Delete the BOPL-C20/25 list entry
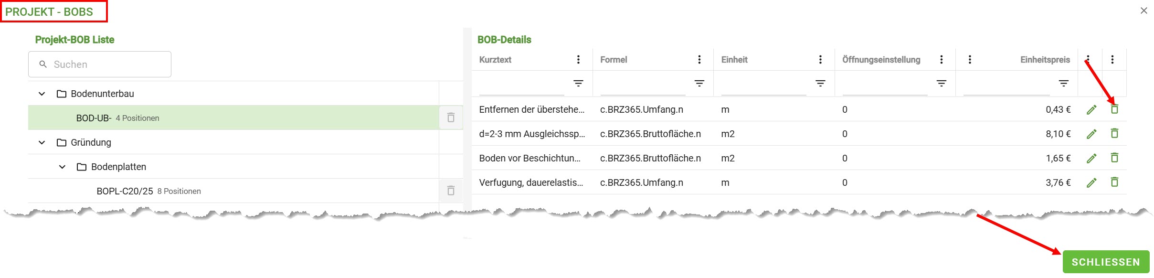The height and width of the screenshot is (278, 1154). (450, 191)
